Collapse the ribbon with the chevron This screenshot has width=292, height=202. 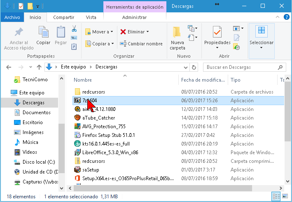coord(278,17)
